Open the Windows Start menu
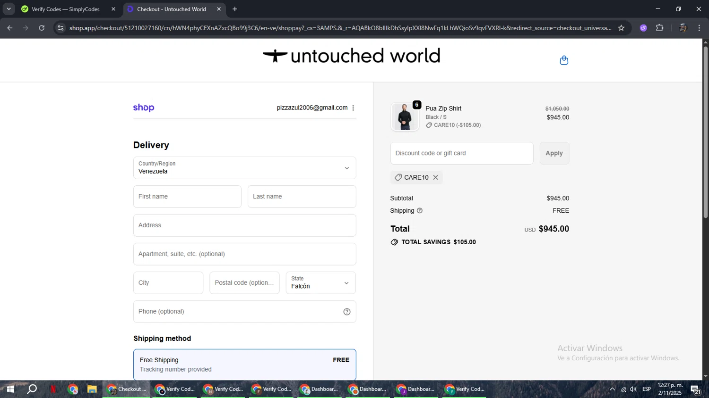The height and width of the screenshot is (398, 709). tap(10, 390)
